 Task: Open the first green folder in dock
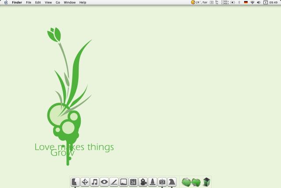(186, 182)
